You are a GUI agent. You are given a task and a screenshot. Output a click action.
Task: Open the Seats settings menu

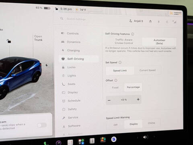click(x=72, y=84)
